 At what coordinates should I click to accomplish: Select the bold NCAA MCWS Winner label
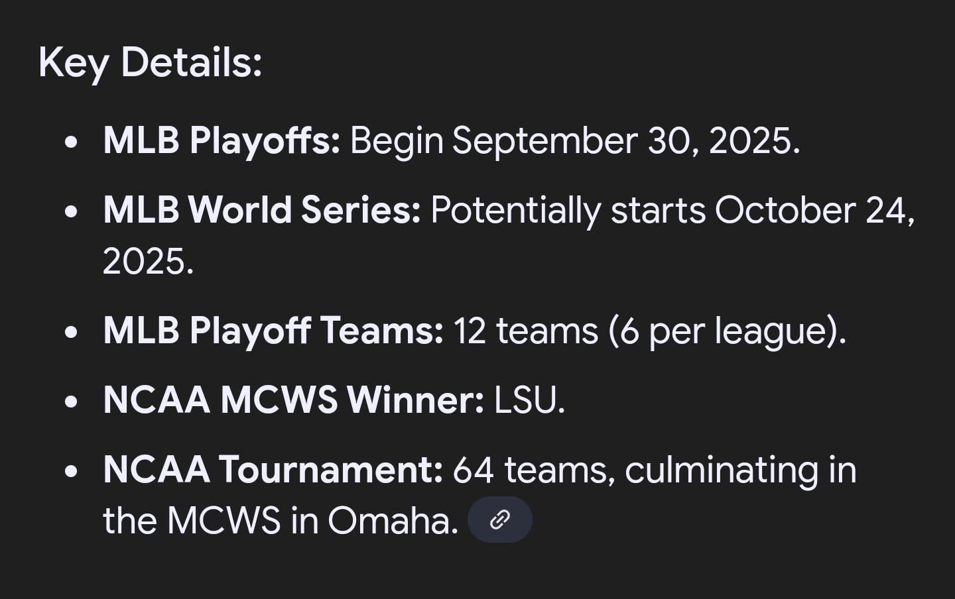(x=294, y=400)
